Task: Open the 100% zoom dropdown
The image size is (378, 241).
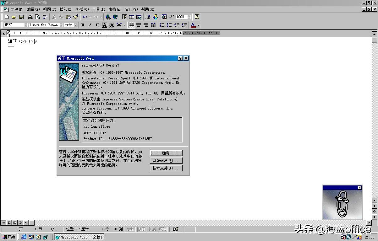Action: coord(189,17)
